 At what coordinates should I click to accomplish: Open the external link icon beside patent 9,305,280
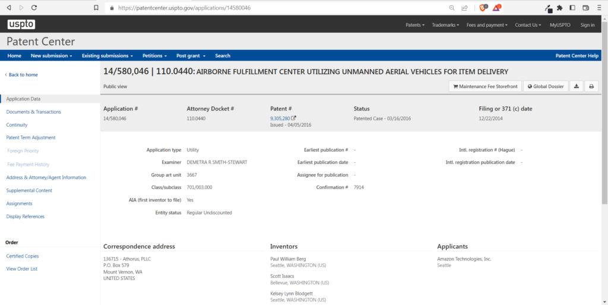click(x=293, y=118)
